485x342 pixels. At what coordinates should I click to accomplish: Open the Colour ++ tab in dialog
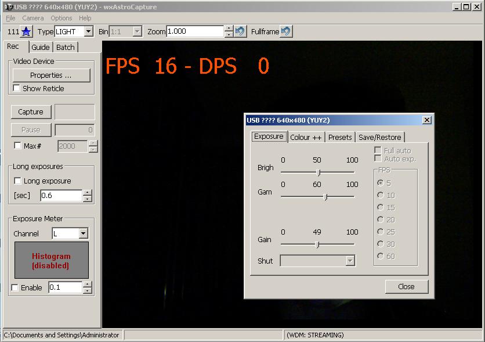pos(306,138)
